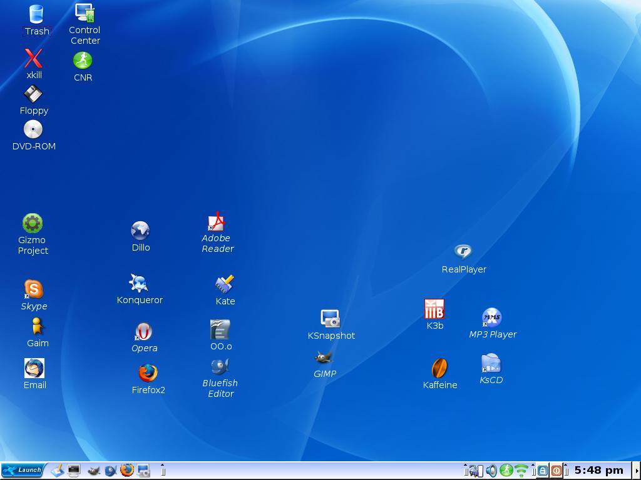
Task: Click the wireless network tray icon
Action: click(x=521, y=470)
